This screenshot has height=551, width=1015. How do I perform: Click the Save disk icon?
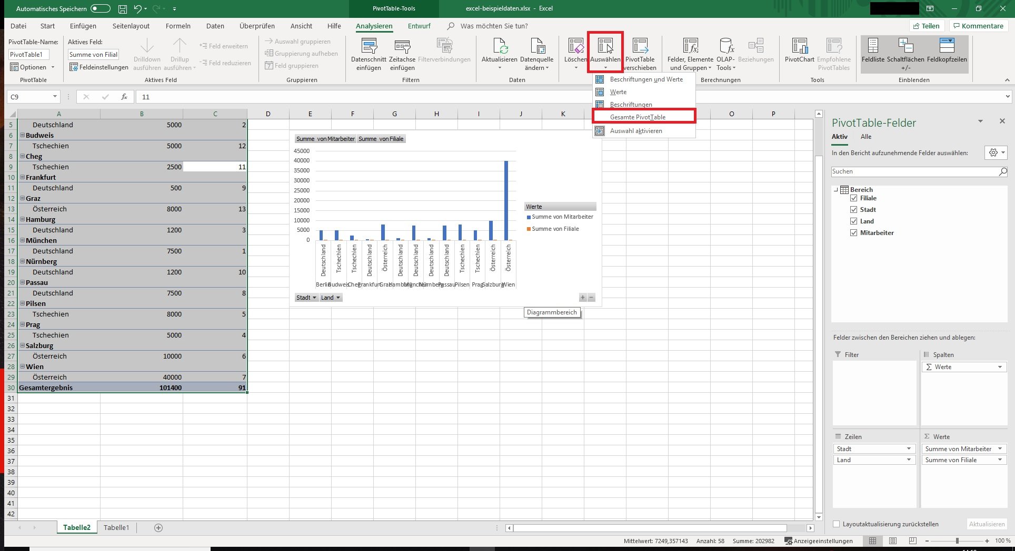tap(122, 9)
